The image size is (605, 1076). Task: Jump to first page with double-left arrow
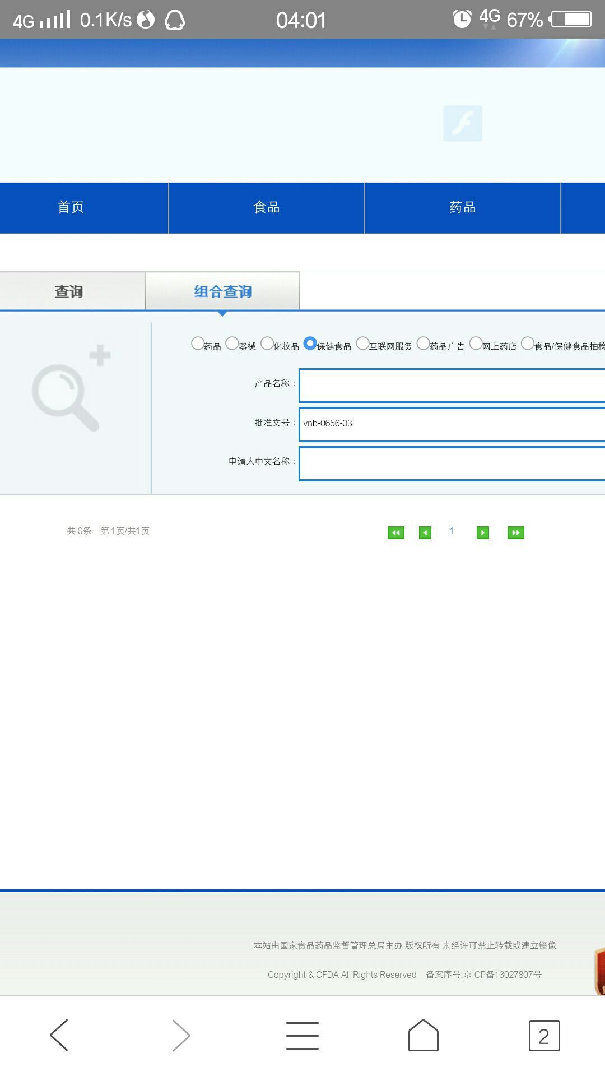(395, 532)
